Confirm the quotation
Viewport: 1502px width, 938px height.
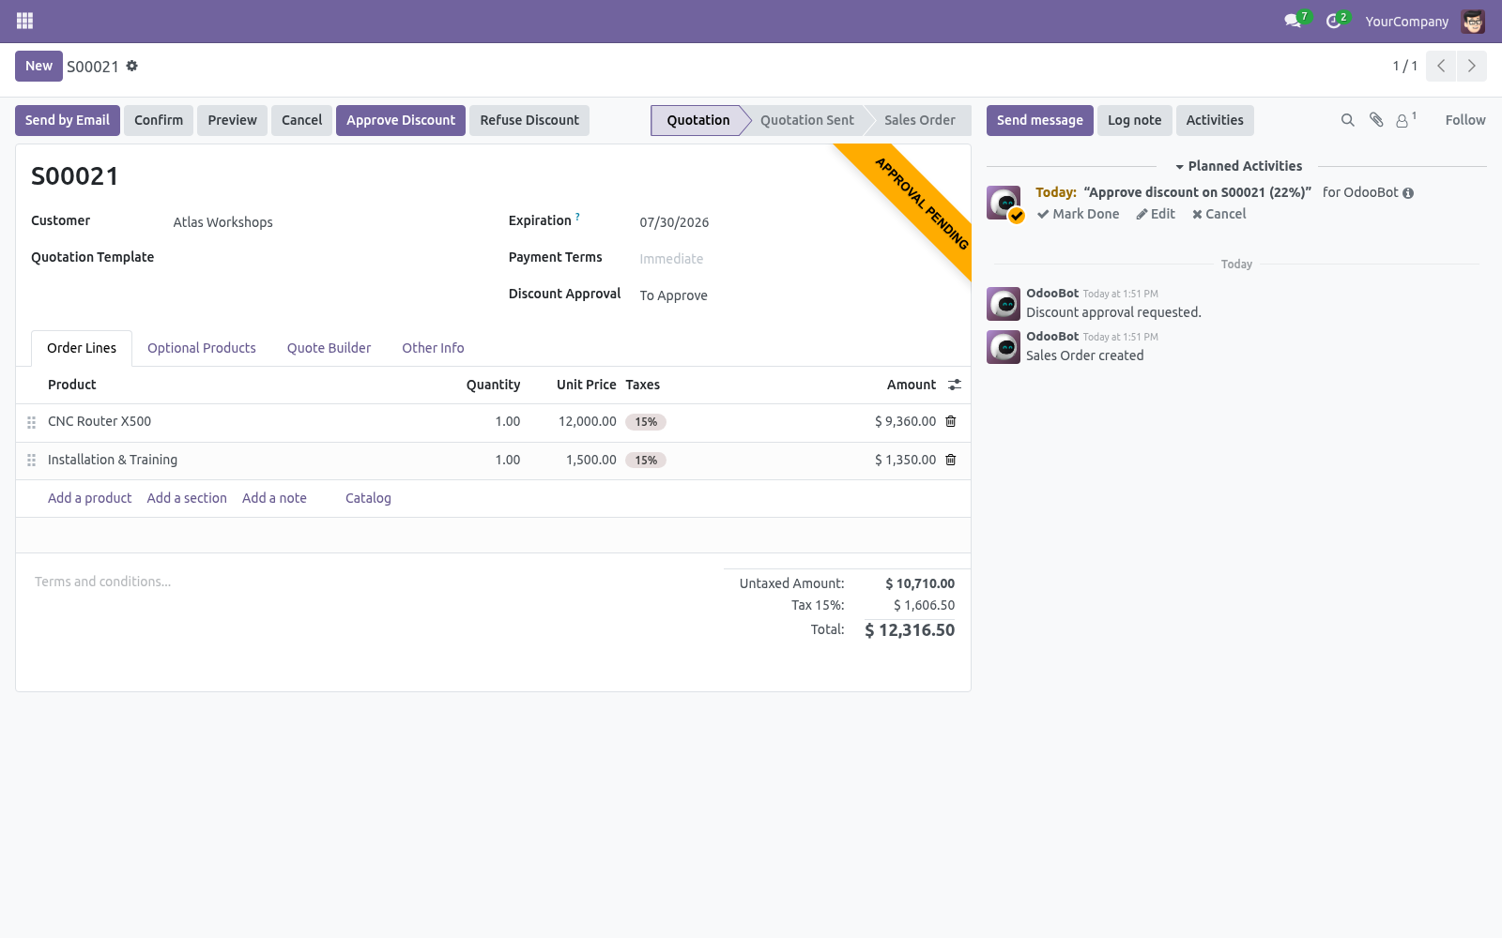[159, 120]
